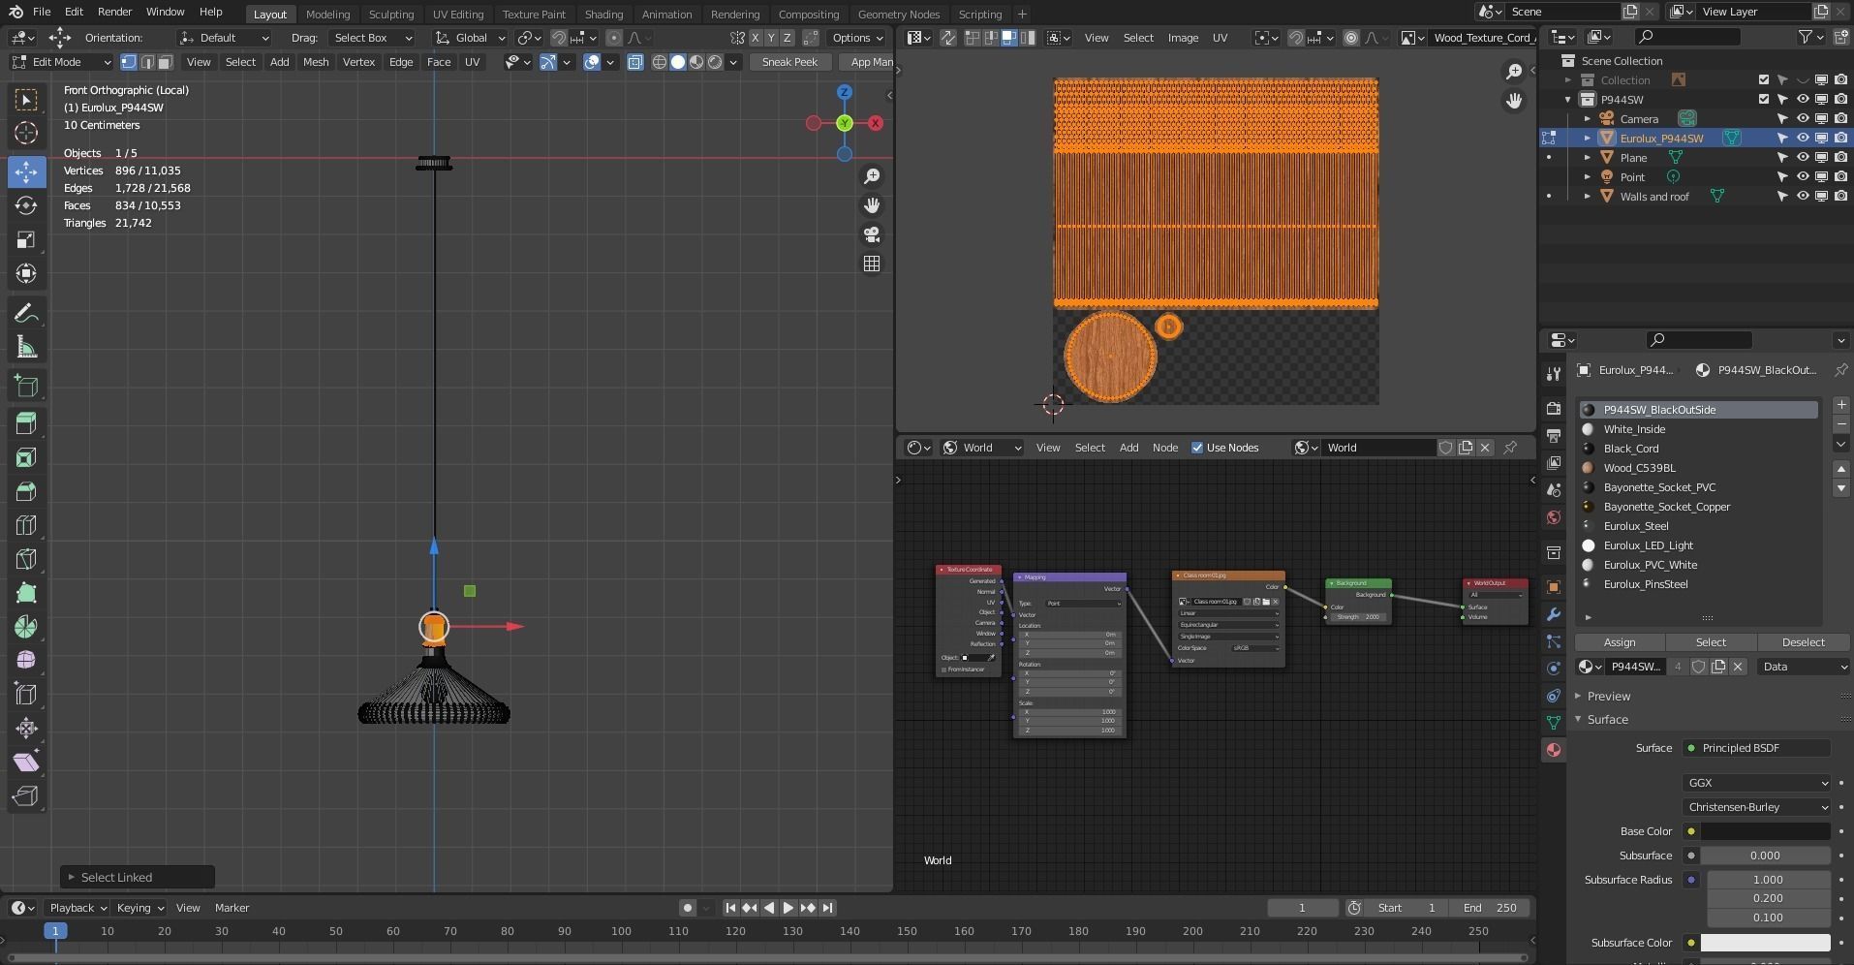Click the viewport zoom magnifier icon
The image size is (1854, 965).
pos(872,176)
